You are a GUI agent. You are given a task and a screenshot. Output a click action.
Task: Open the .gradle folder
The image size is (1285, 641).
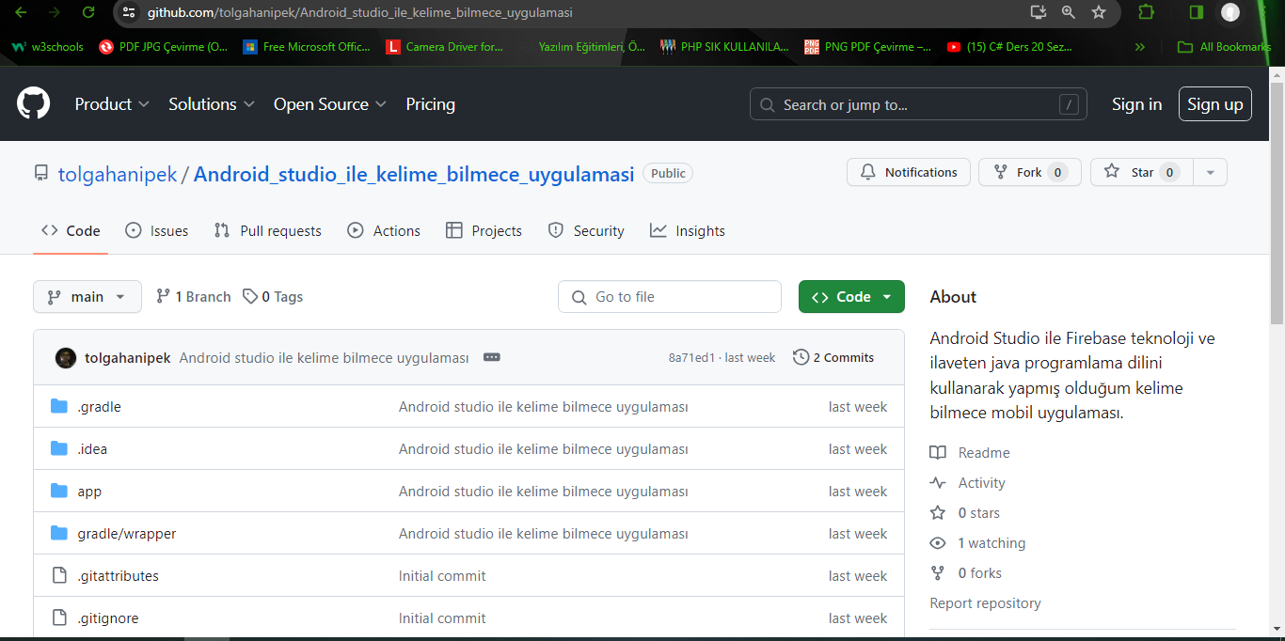(99, 407)
